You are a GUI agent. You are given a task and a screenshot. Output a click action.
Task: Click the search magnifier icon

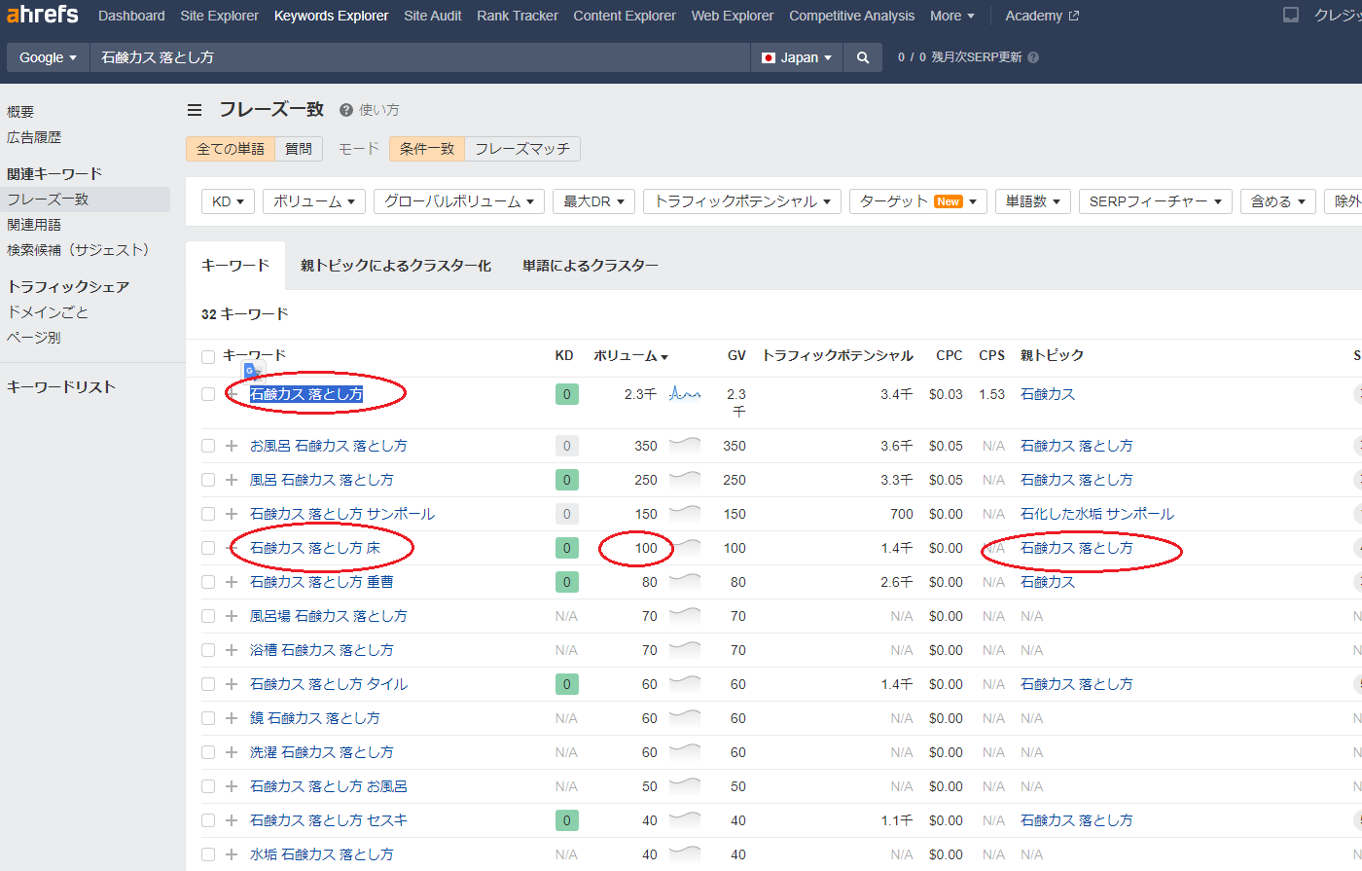(862, 57)
